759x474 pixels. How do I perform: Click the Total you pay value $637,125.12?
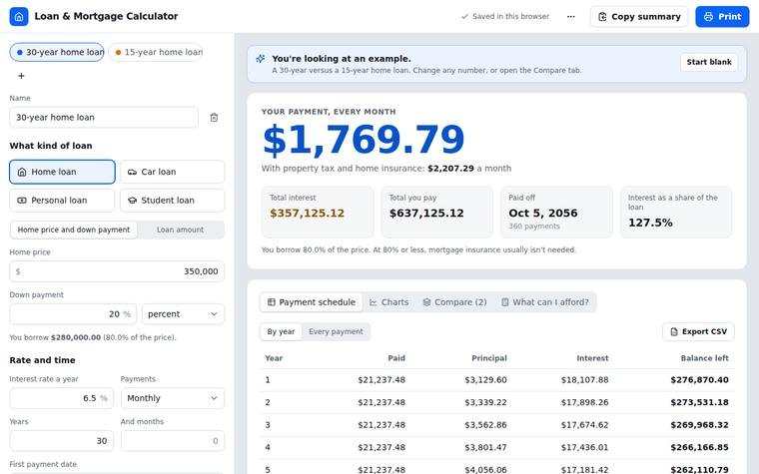coord(426,214)
